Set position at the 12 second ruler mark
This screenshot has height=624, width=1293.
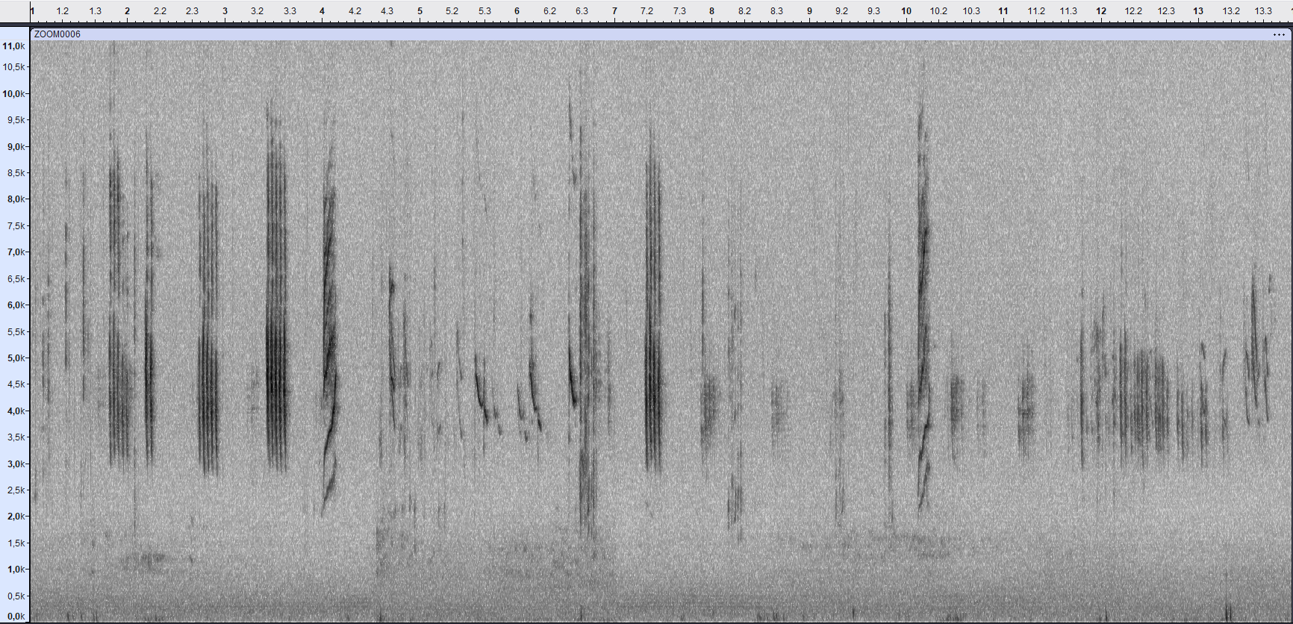tap(1101, 11)
